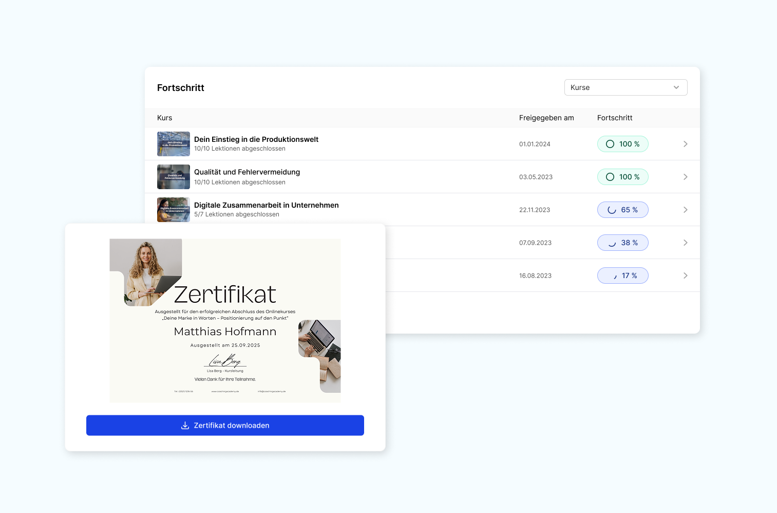Click the 100 % badge for Qualität und Fehlervermeidung
This screenshot has width=777, height=513.
(622, 177)
